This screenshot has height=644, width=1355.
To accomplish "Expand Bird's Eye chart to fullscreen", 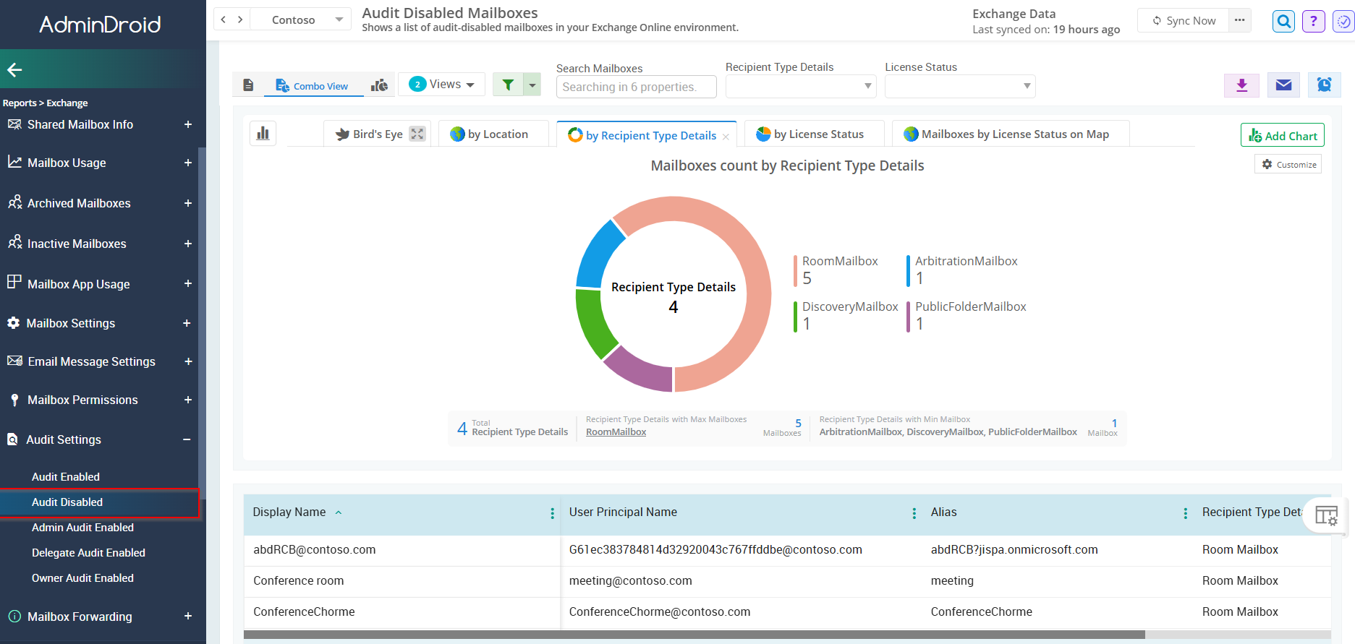I will (417, 134).
